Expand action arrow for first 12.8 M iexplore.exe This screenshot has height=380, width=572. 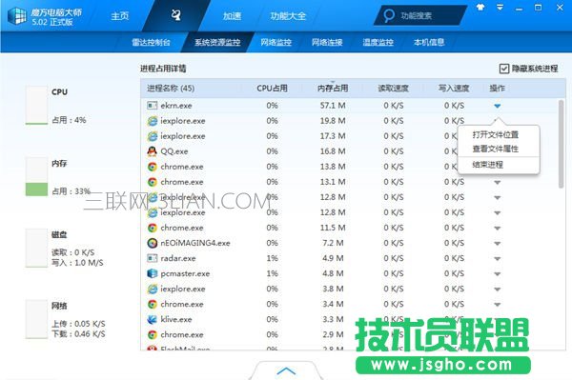498,197
